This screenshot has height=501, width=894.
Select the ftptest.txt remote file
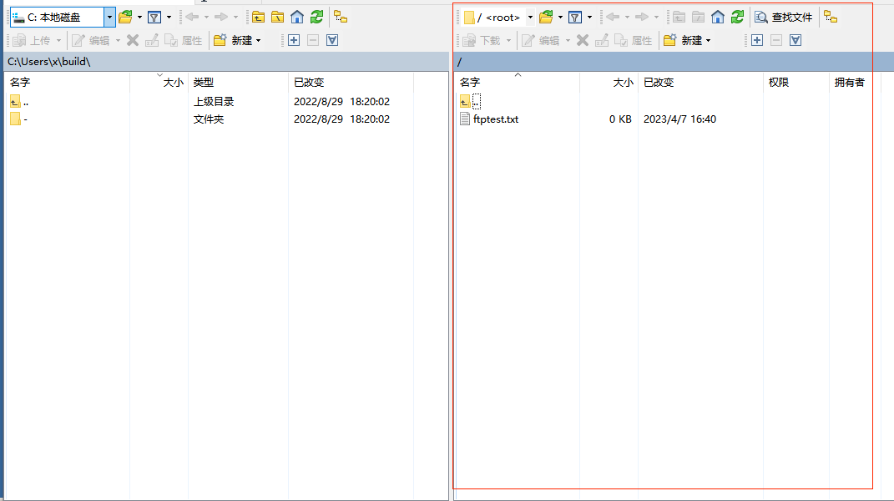[x=495, y=119]
